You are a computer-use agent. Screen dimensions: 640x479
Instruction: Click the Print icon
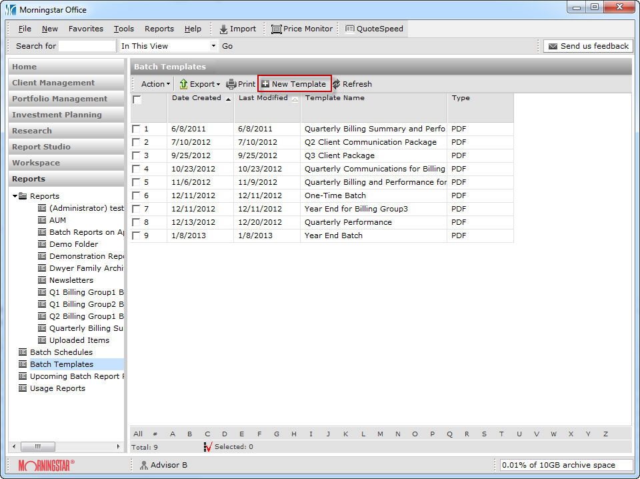(x=231, y=84)
